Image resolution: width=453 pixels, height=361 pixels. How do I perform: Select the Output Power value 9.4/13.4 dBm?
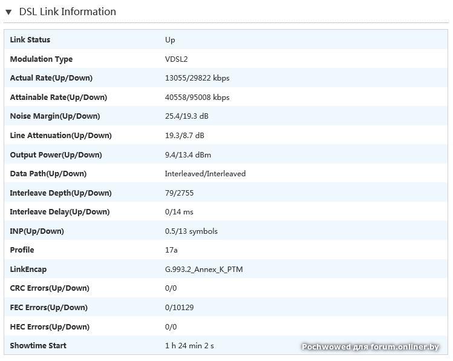[188, 155]
